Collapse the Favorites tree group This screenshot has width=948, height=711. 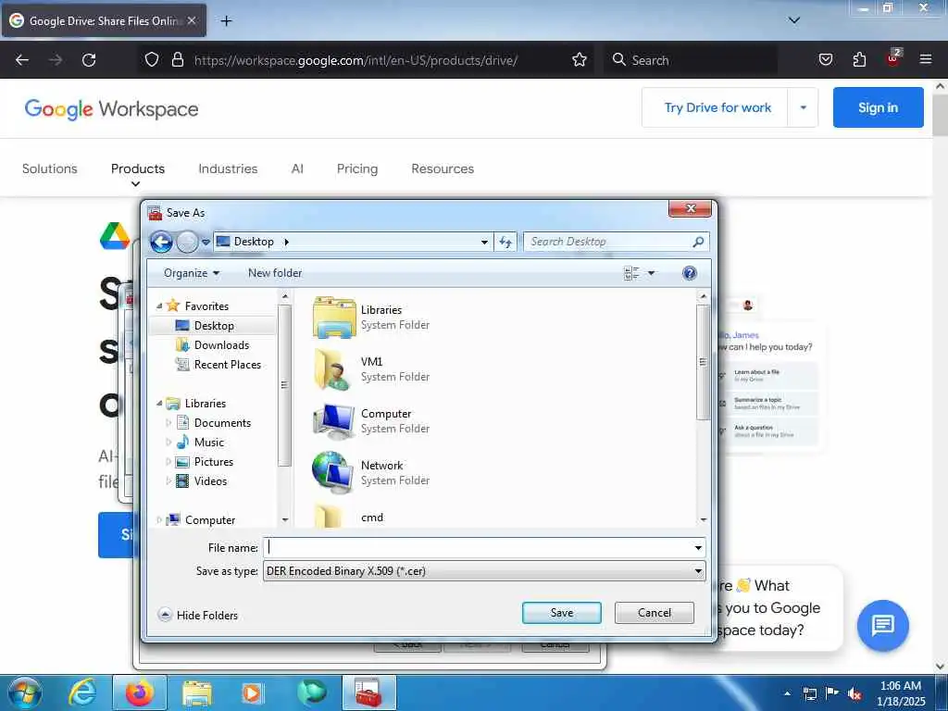pos(159,306)
